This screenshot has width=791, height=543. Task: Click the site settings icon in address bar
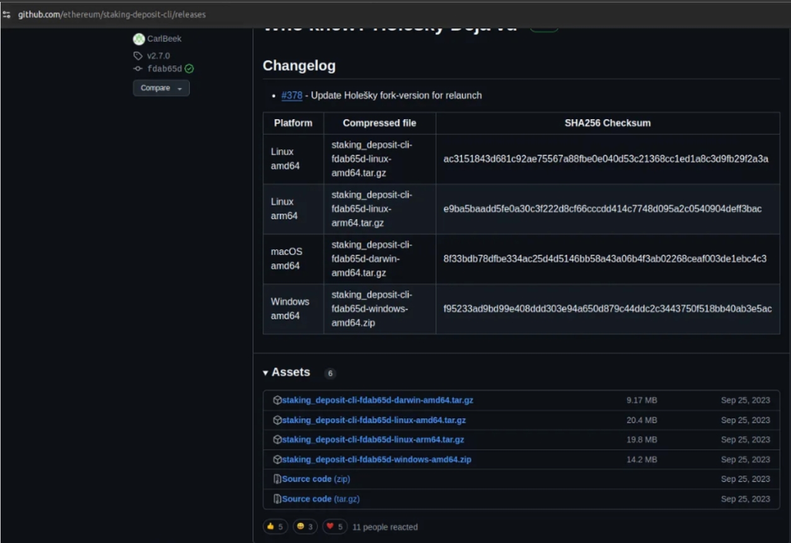(7, 14)
